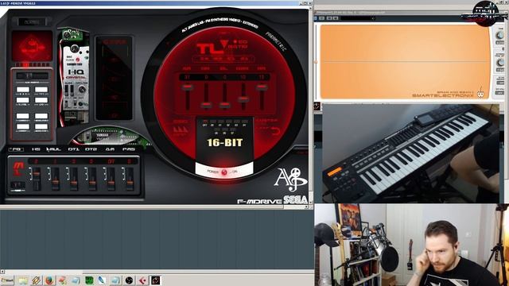The width and height of the screenshot is (509, 286).
Task: Select the DT2 label in the operator strip
Action: [91, 149]
